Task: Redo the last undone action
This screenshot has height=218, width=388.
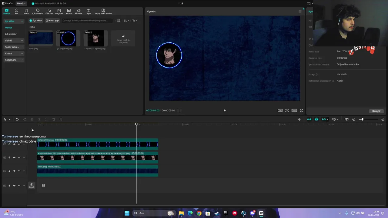Action: pyautogui.click(x=25, y=119)
